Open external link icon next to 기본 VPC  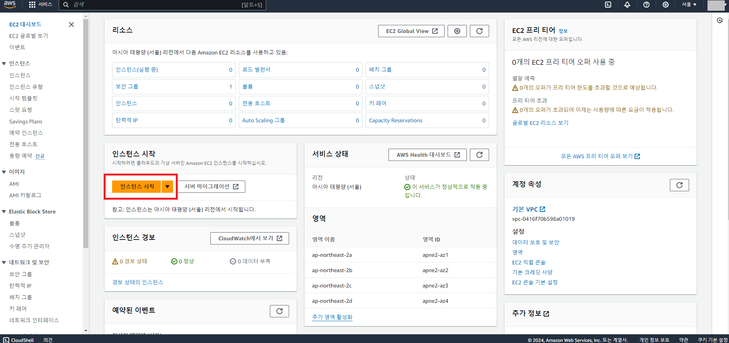(542, 209)
